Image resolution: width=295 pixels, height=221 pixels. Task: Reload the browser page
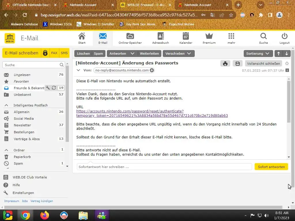[x=25, y=15]
